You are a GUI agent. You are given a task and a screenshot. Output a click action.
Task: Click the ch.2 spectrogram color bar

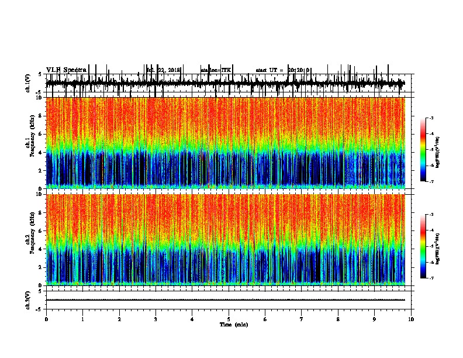click(x=423, y=246)
